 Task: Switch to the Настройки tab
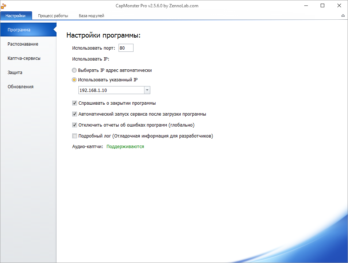click(x=16, y=16)
